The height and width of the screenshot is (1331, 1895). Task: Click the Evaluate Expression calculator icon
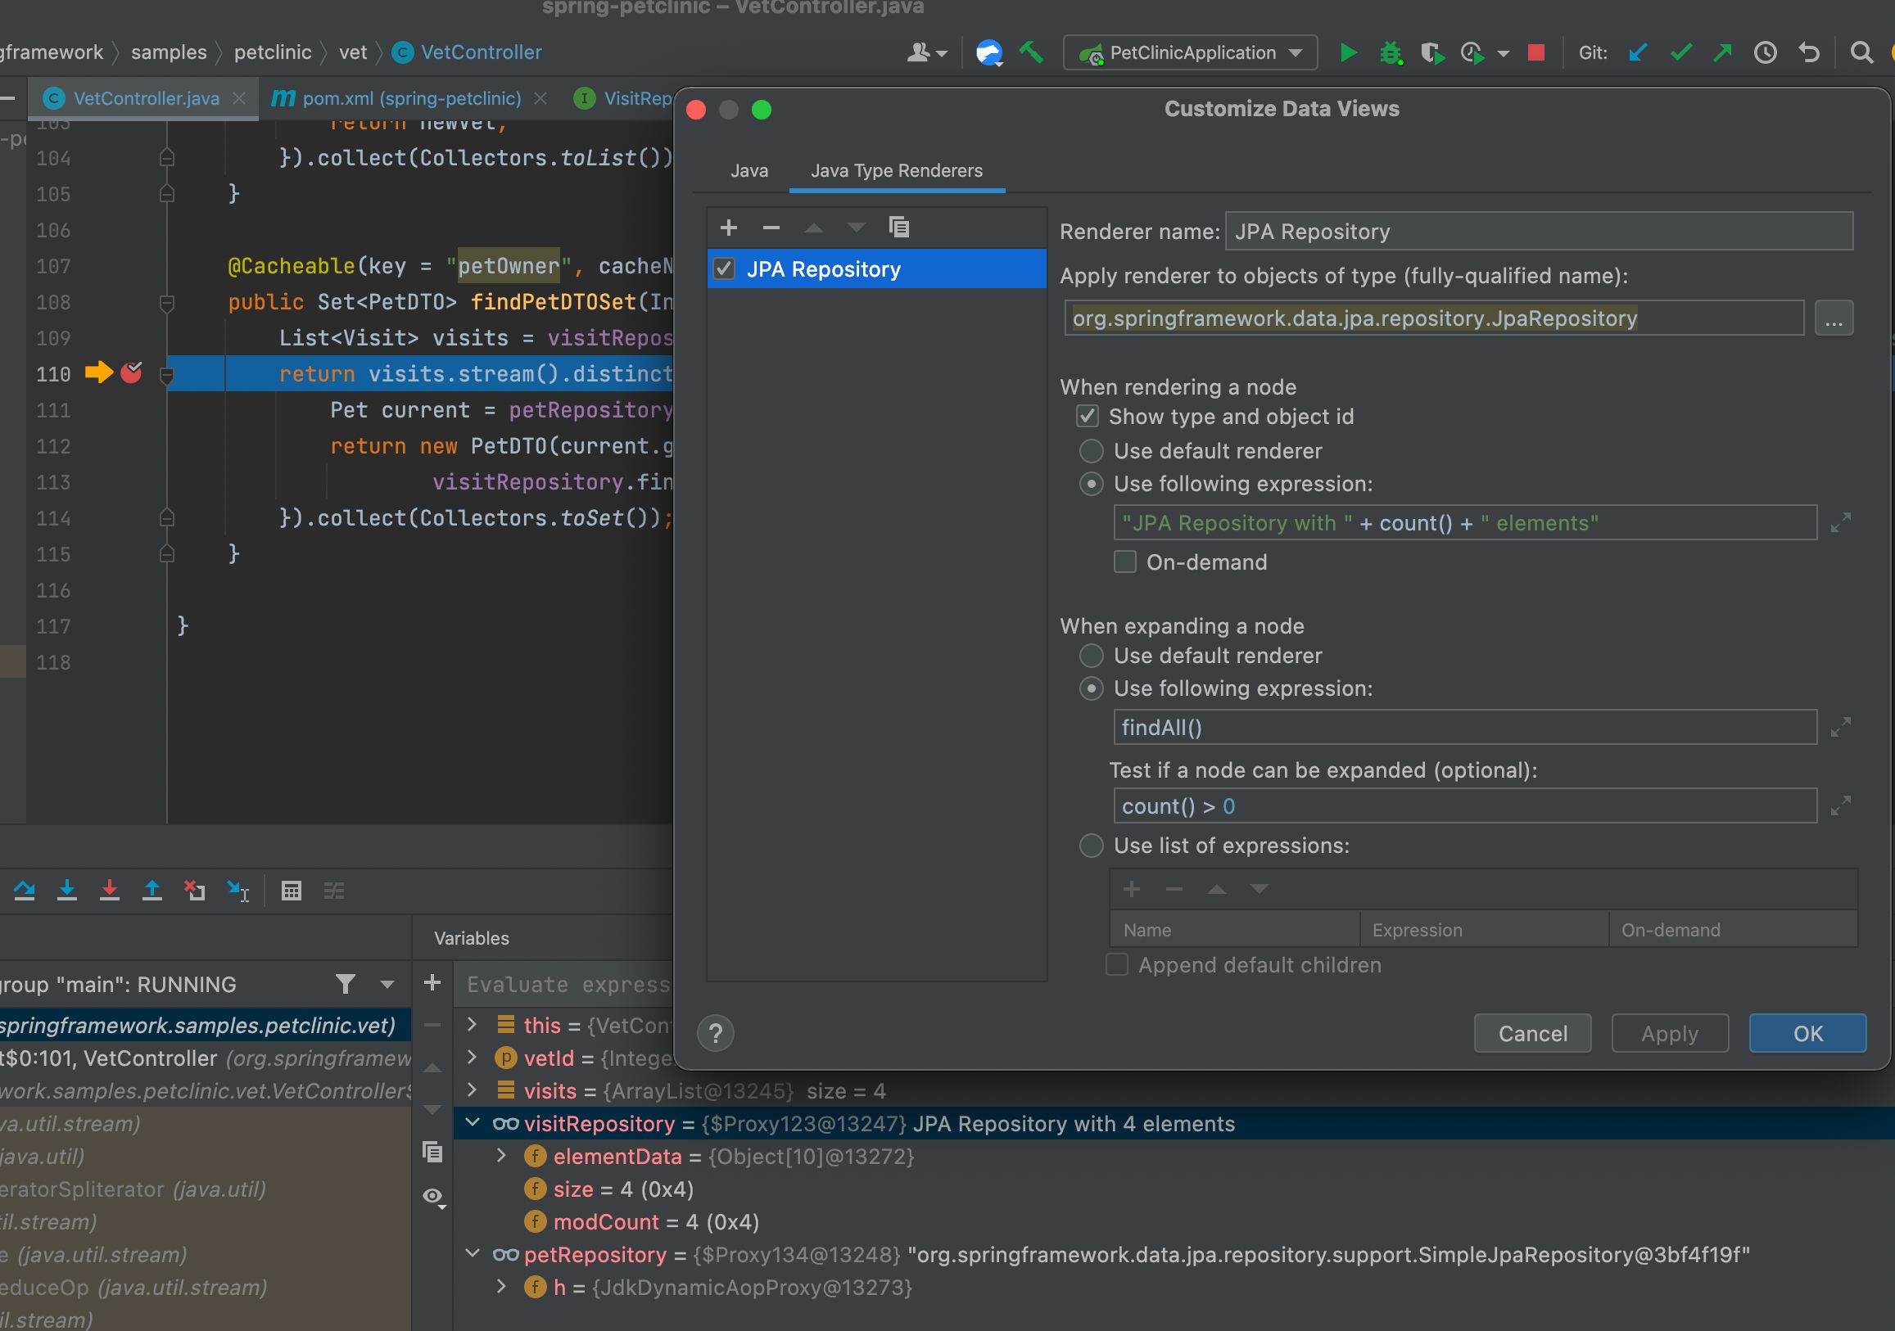(x=291, y=891)
